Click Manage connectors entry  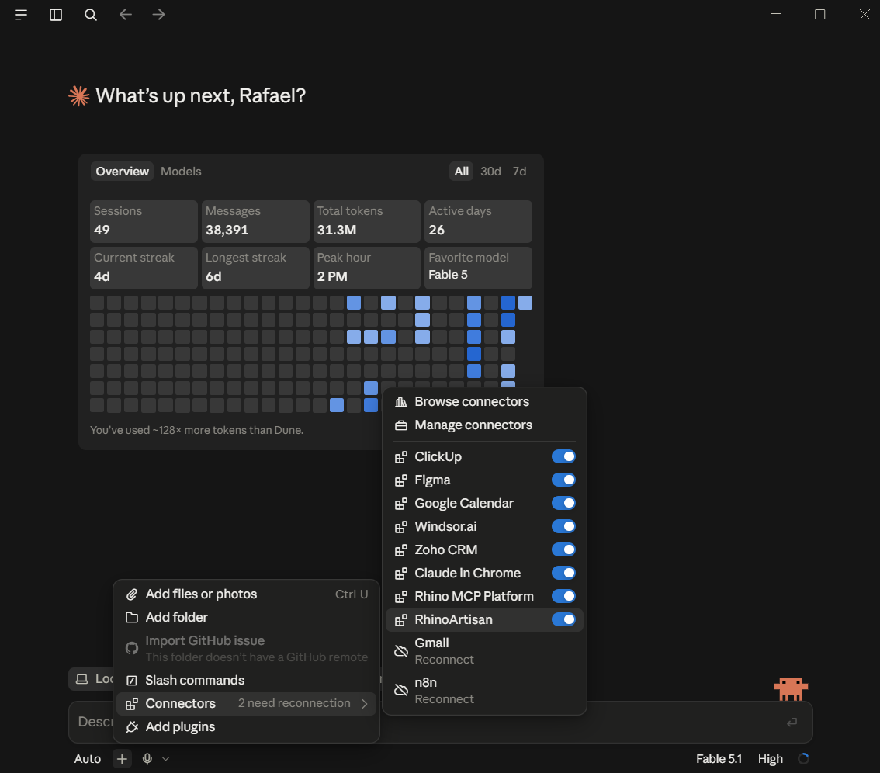(484, 425)
